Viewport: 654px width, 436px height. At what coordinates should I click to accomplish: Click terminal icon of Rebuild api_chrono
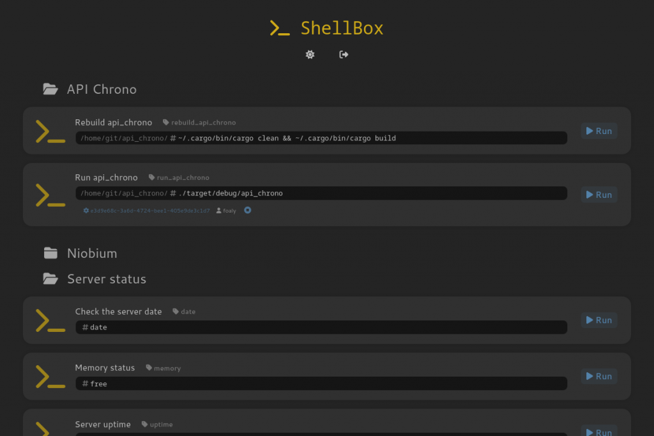[x=50, y=131]
